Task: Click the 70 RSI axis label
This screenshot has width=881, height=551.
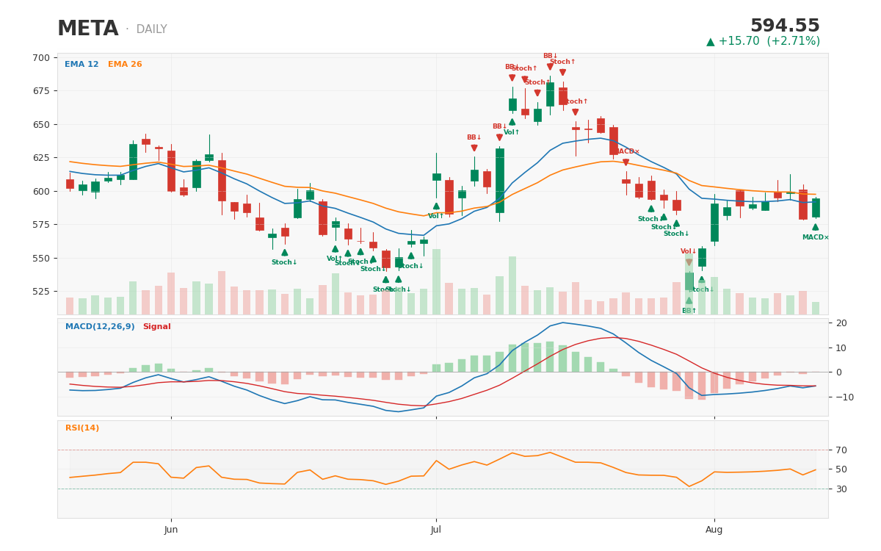Action: click(841, 450)
